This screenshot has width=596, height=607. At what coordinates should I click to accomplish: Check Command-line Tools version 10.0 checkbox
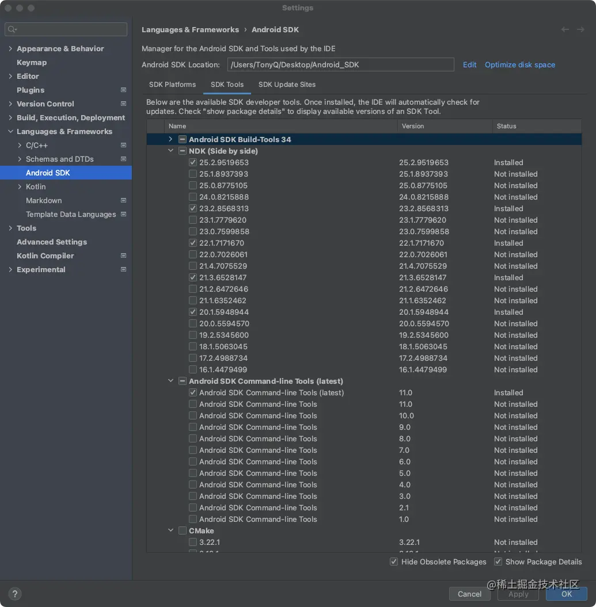(192, 415)
